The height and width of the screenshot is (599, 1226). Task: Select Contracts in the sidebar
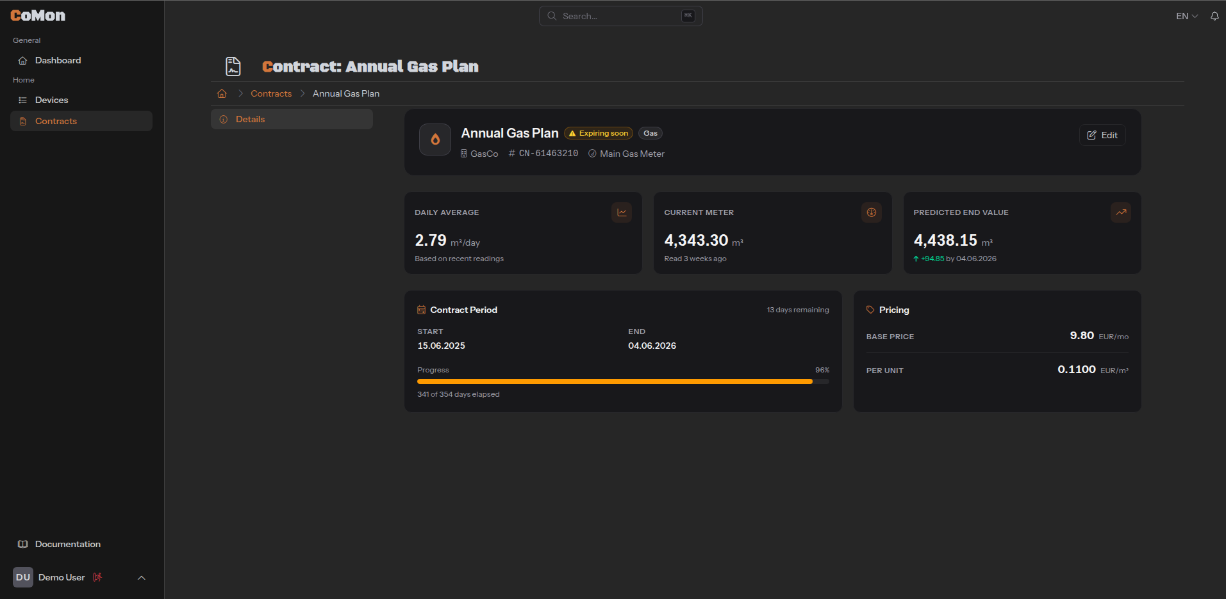tap(81, 121)
